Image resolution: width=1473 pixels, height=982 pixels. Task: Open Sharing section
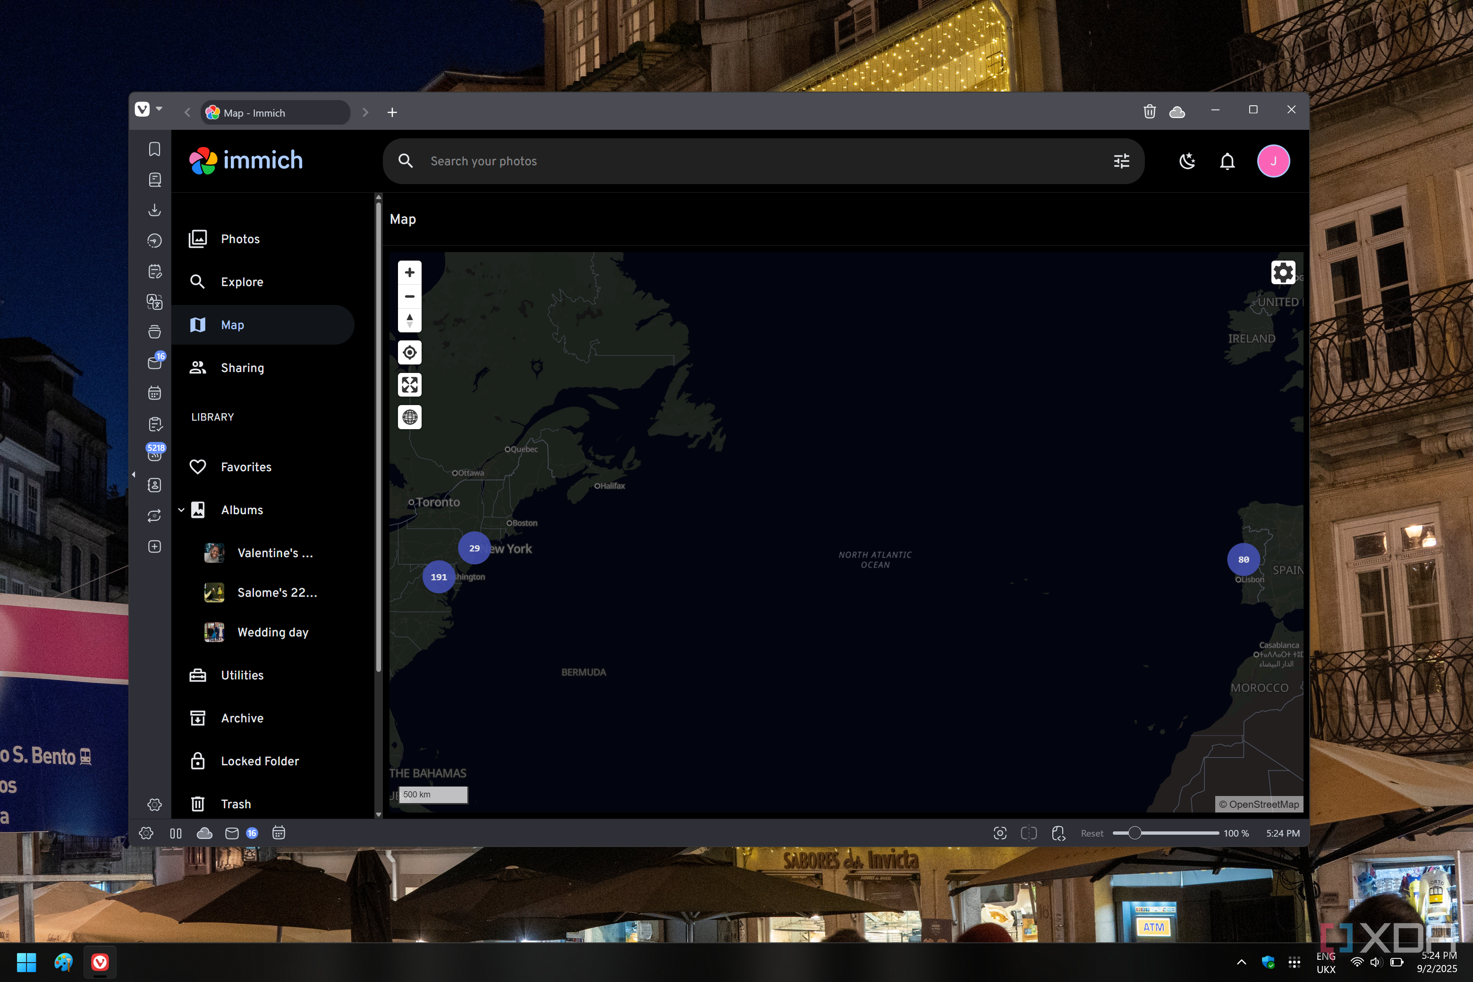tap(263, 368)
